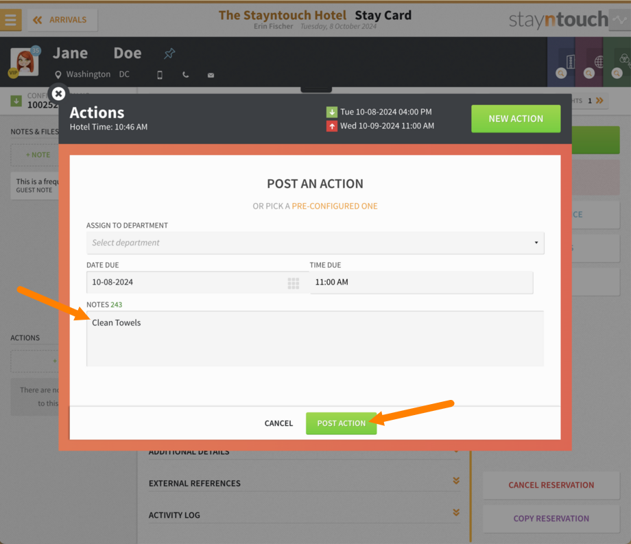Screen dimensions: 631x544
Task: Open the Assign to Department dropdown
Action: (315, 243)
